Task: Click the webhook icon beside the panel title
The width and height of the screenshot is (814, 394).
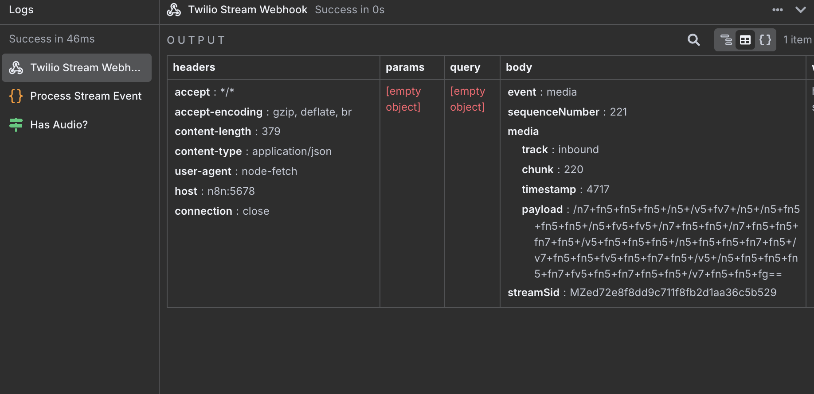Action: click(x=174, y=10)
